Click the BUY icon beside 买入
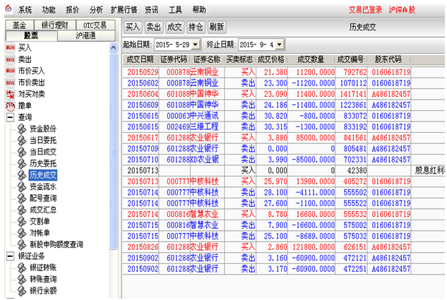 coord(11,47)
